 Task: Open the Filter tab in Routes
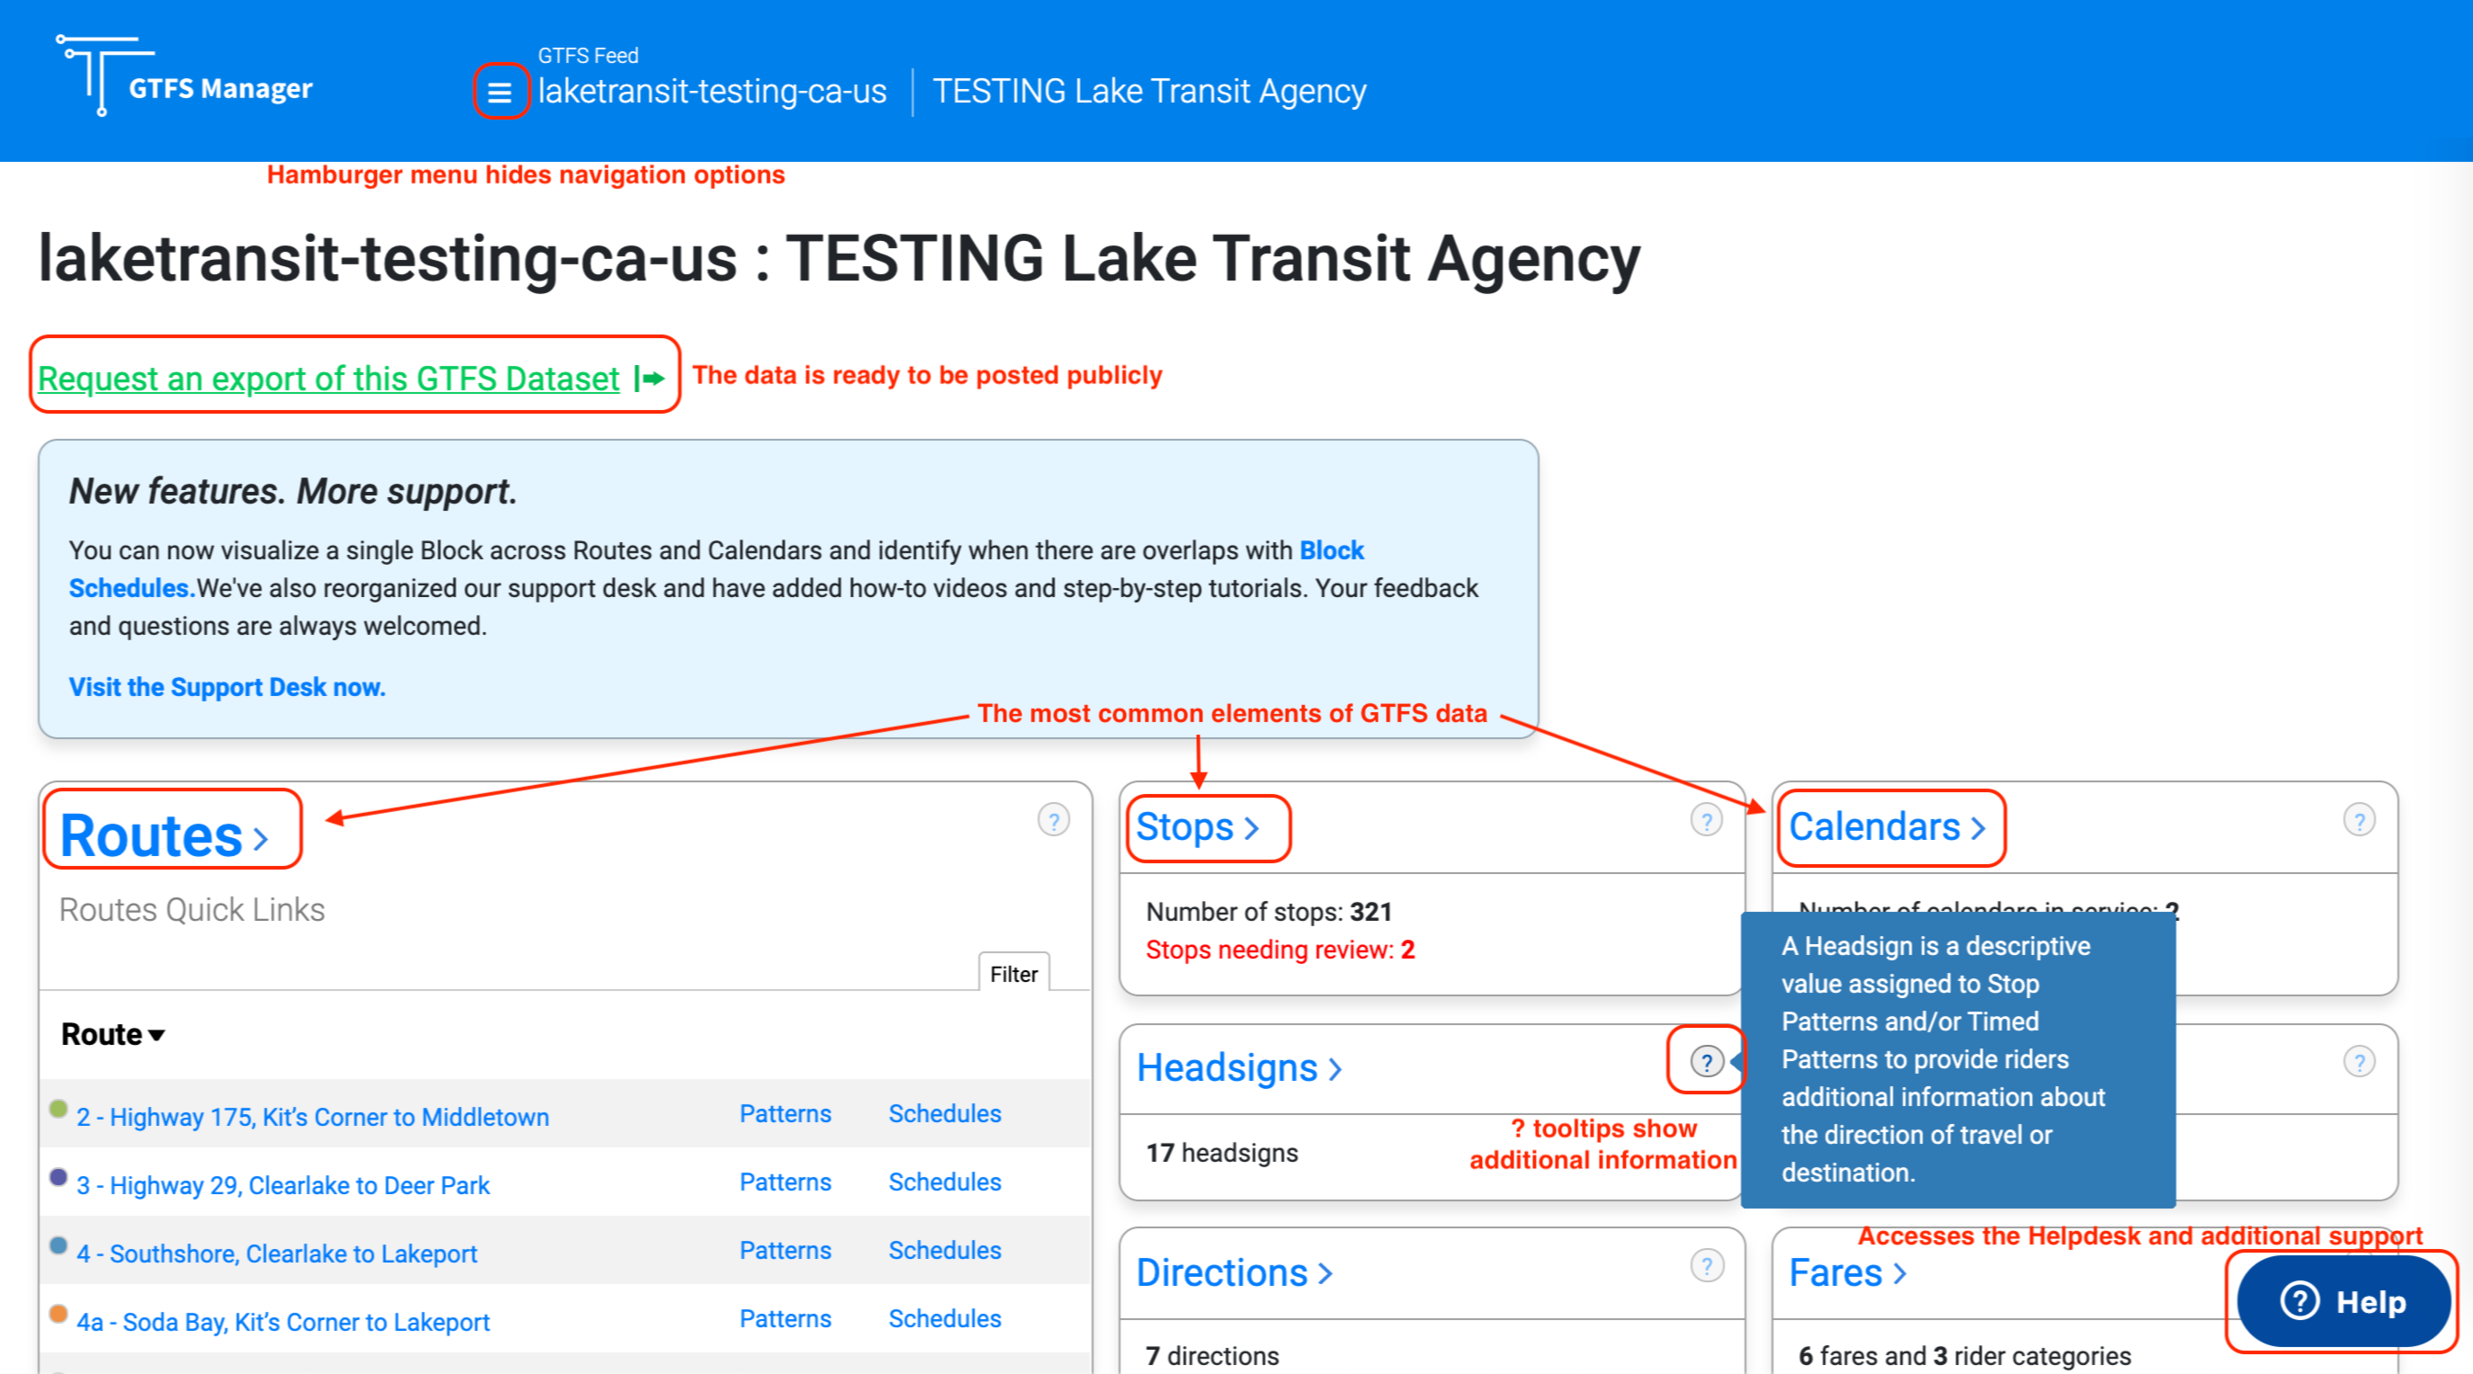coord(1013,974)
